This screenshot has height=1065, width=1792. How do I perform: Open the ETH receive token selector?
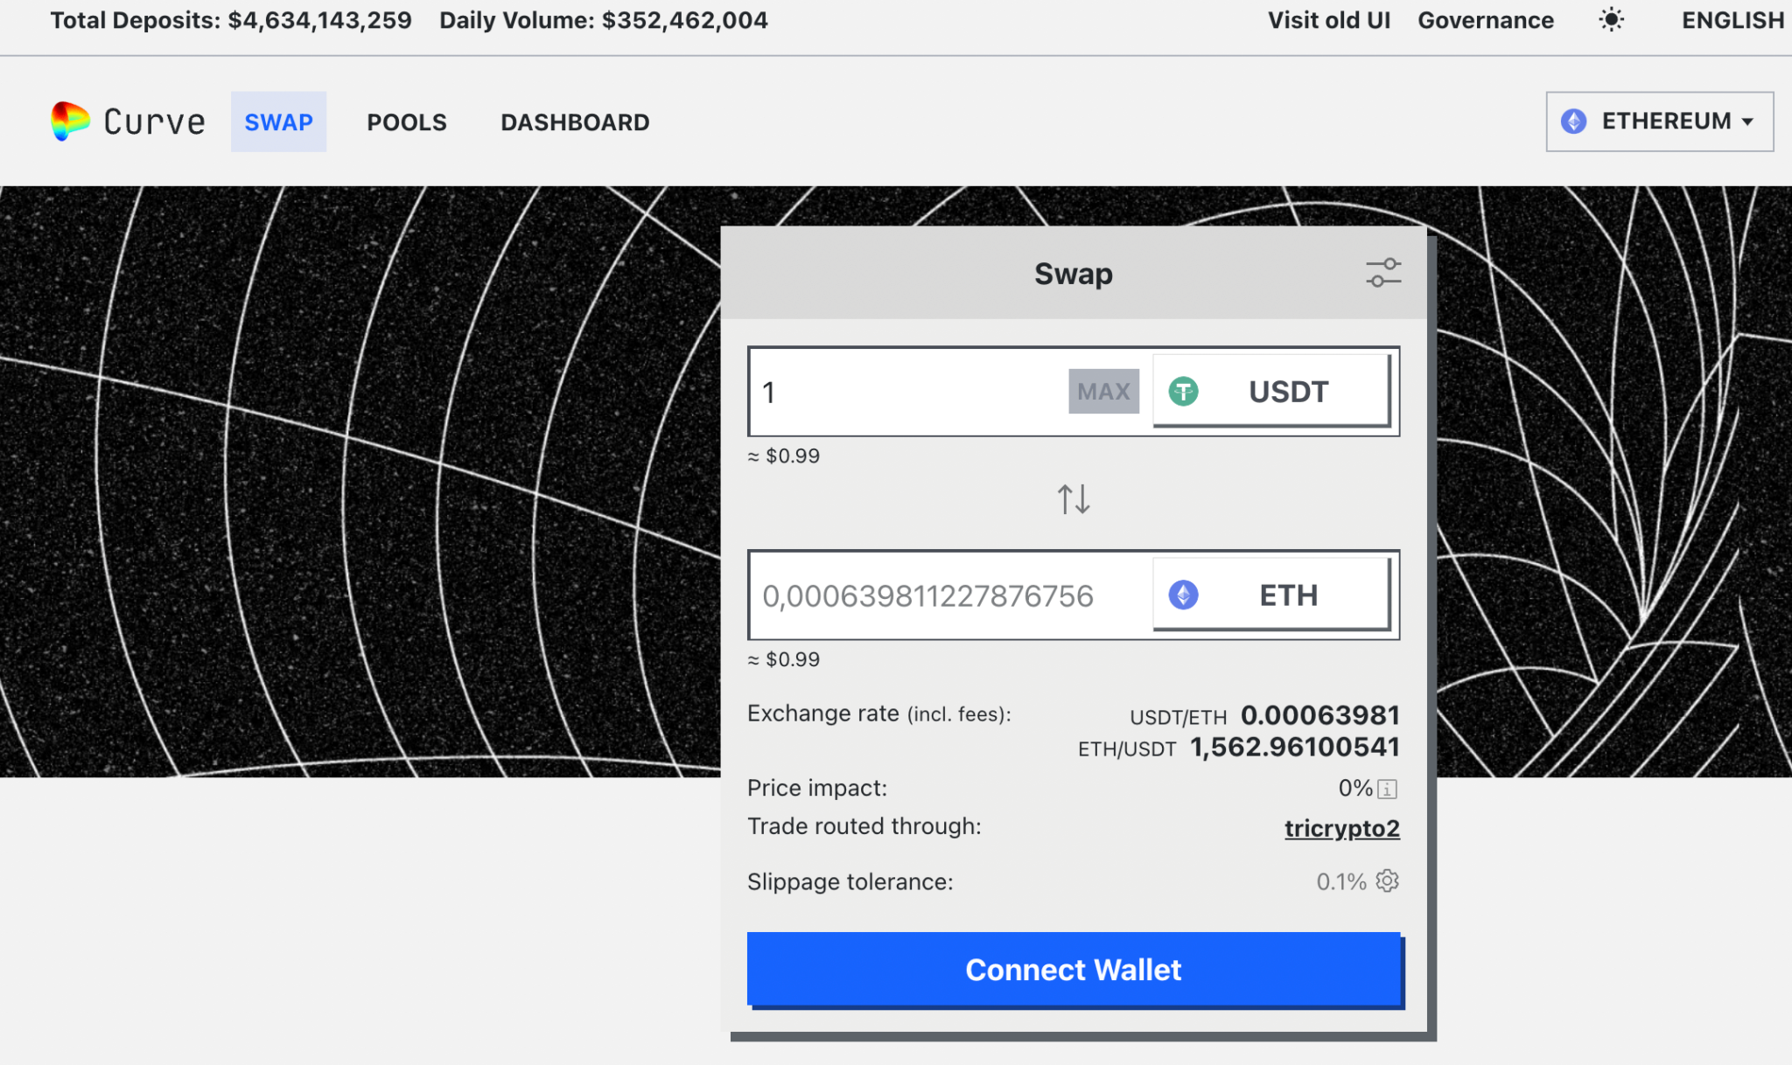(x=1270, y=595)
